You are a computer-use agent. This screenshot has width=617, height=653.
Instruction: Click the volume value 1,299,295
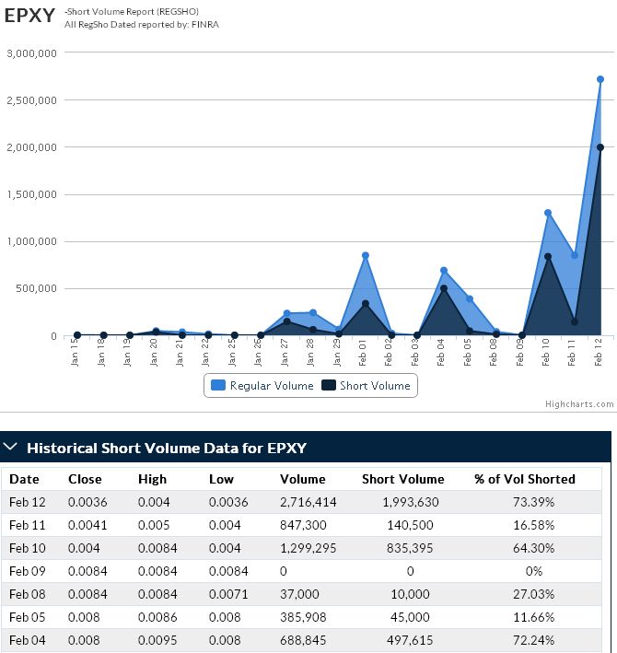(308, 548)
